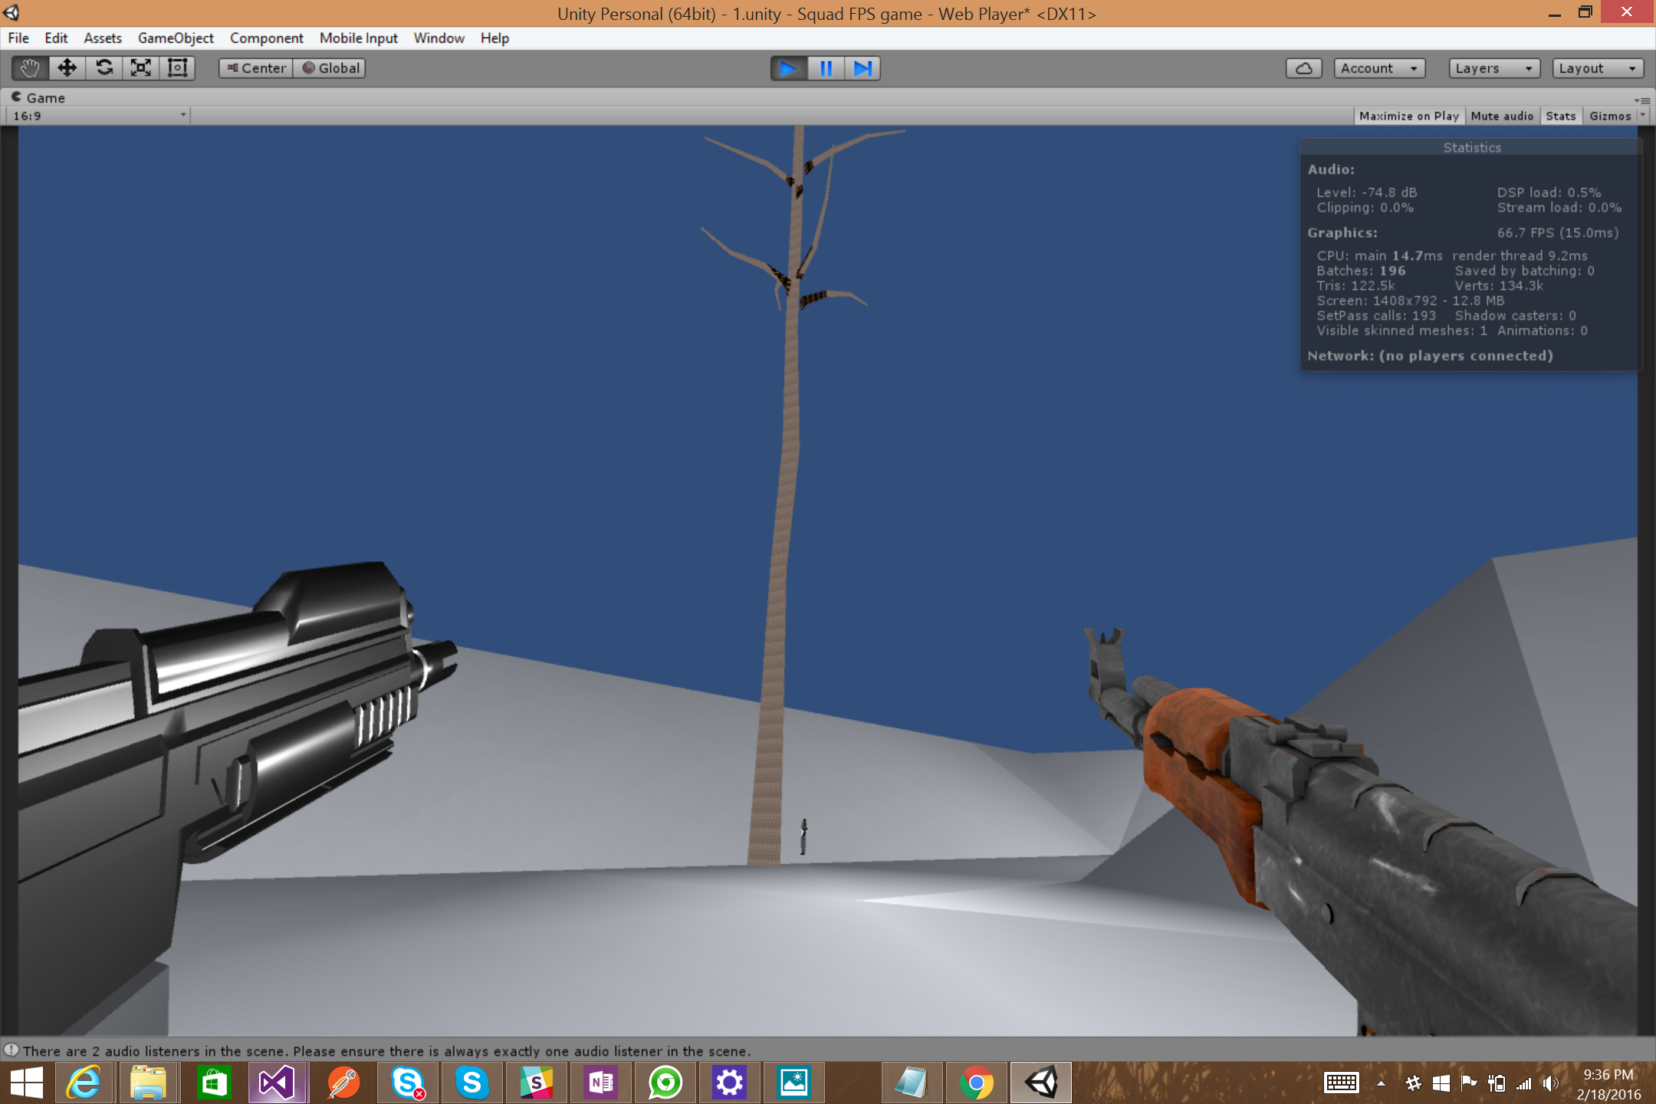Open Action Center flag icon
The image size is (1656, 1104).
click(x=1469, y=1083)
